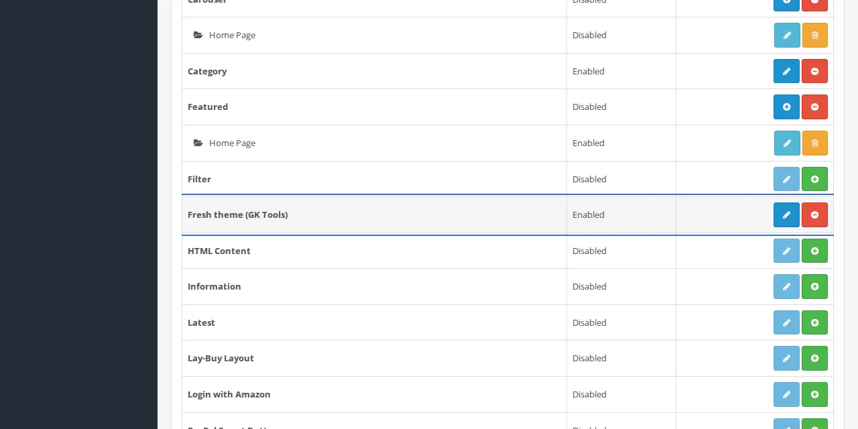Edit the Category module
The height and width of the screenshot is (429, 858).
pos(787,71)
